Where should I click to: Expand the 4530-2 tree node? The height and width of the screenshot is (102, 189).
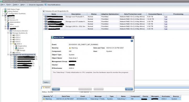(x=11, y=40)
